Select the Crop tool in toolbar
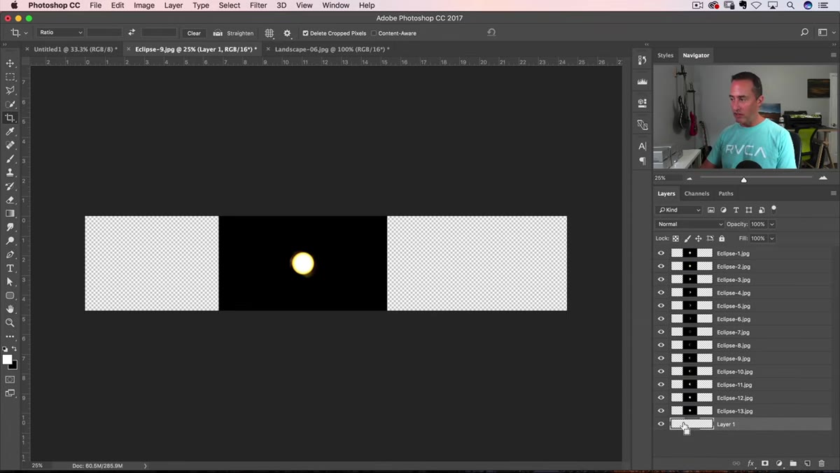Image resolution: width=840 pixels, height=473 pixels. (x=10, y=118)
